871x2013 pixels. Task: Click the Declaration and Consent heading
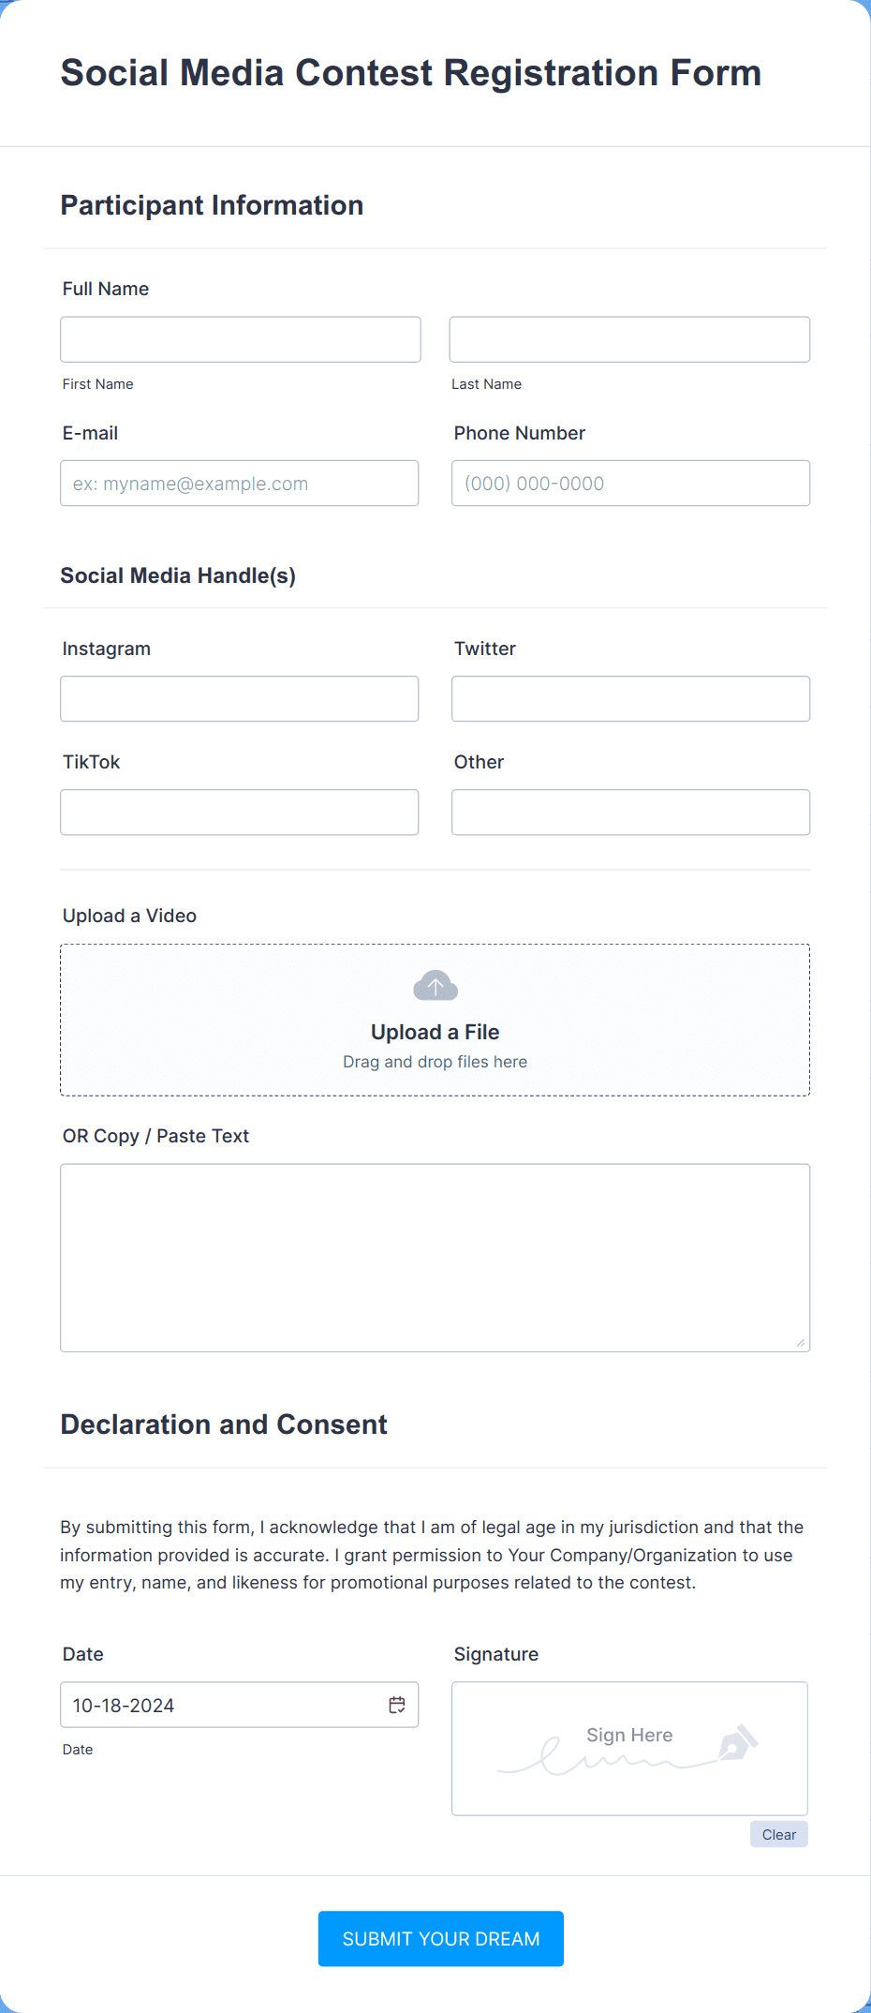pos(223,1424)
